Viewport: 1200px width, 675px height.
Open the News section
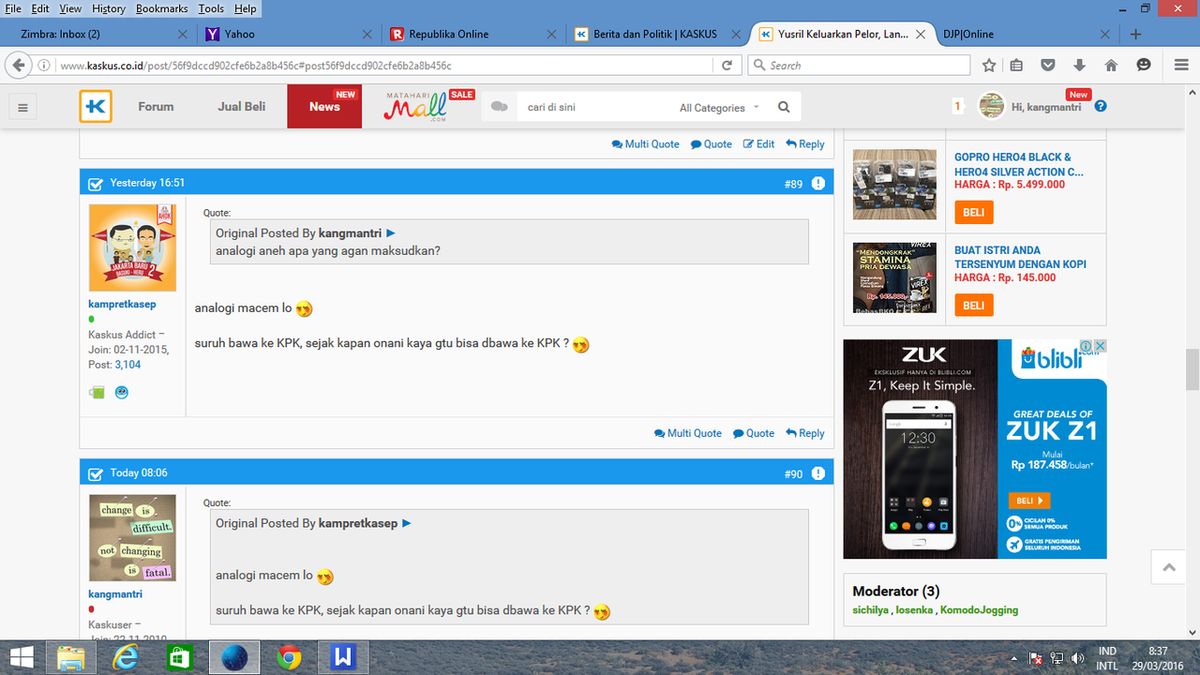324,107
